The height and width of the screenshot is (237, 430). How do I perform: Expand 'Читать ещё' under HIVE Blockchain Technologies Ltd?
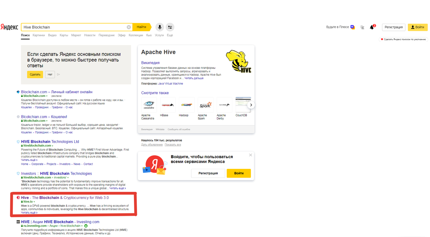point(29,160)
